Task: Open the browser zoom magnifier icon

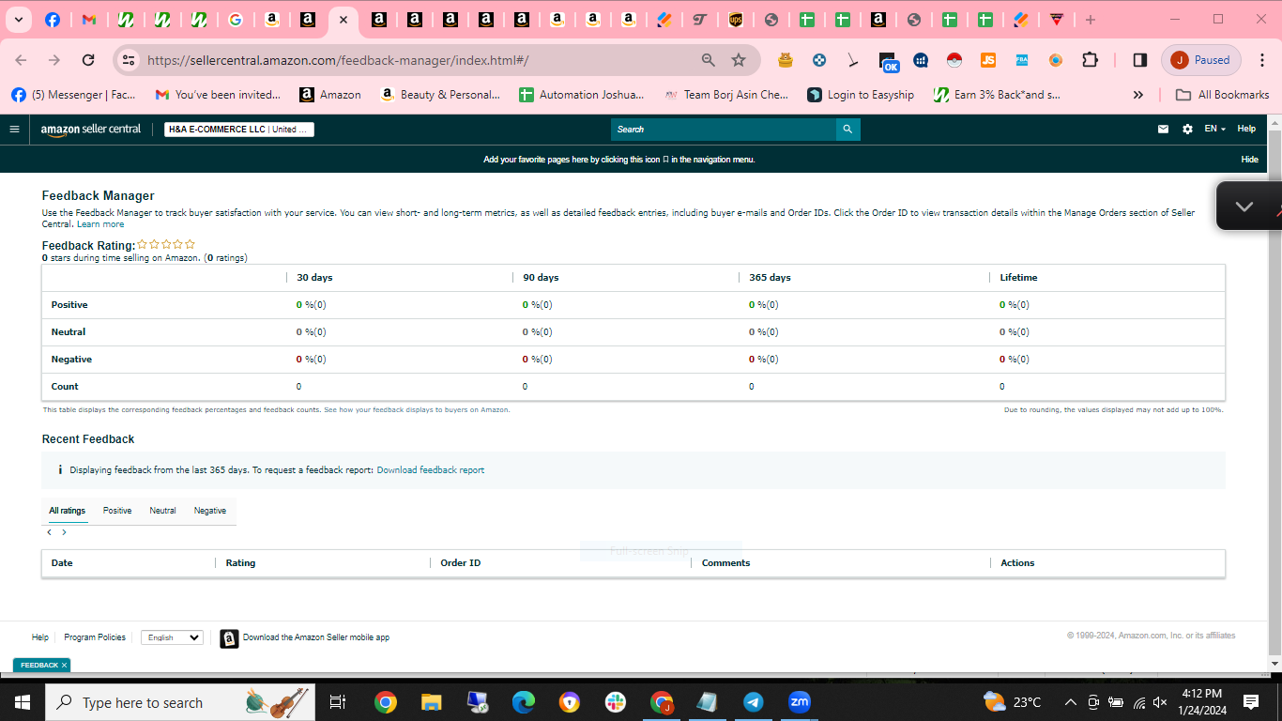Action: (709, 60)
